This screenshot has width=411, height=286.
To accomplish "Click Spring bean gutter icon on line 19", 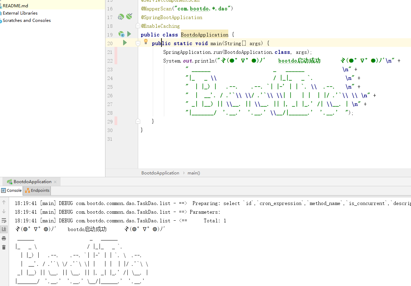I will coord(121,34).
